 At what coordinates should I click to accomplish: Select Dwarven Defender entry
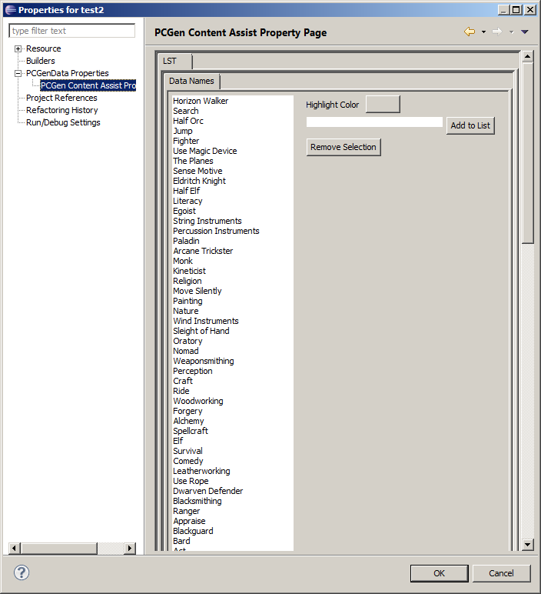(207, 491)
